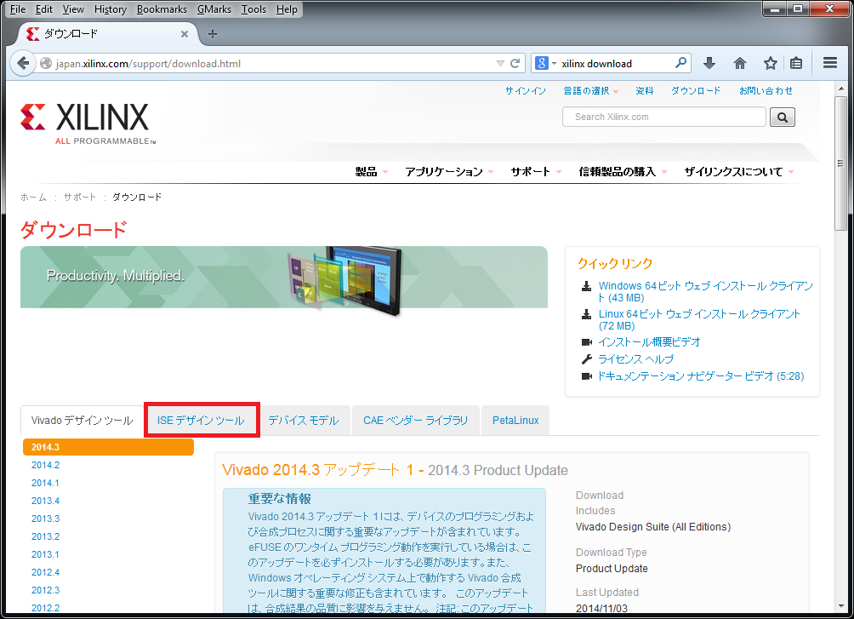
Task: Select version 2014.2 in the version list
Action: coord(45,465)
